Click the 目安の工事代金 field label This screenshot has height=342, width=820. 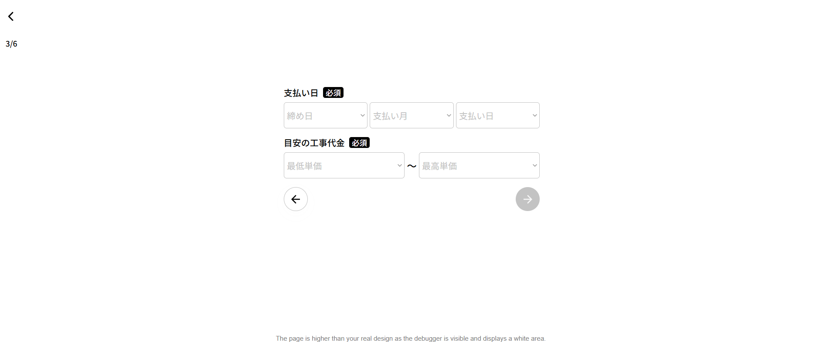pyautogui.click(x=314, y=143)
